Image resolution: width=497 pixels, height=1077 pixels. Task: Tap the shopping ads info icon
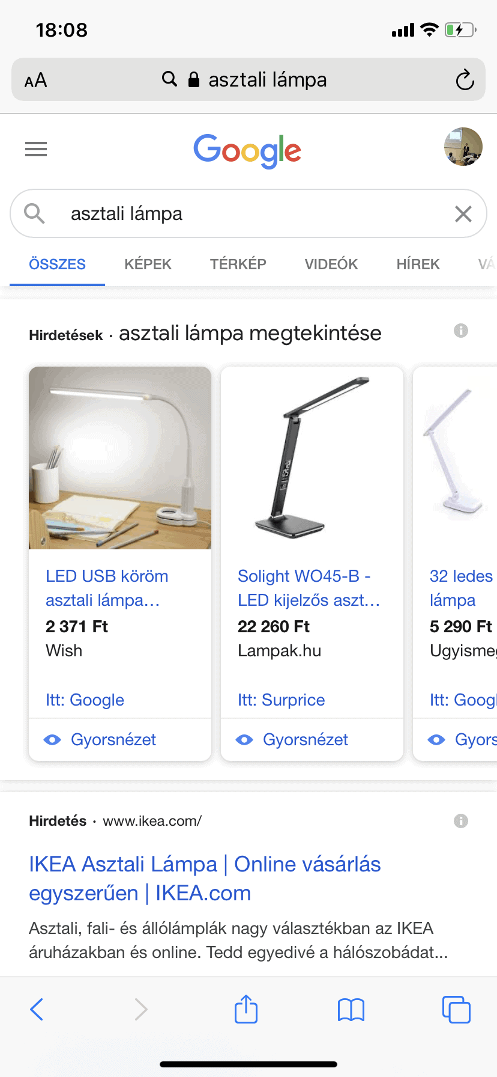pos(461,331)
